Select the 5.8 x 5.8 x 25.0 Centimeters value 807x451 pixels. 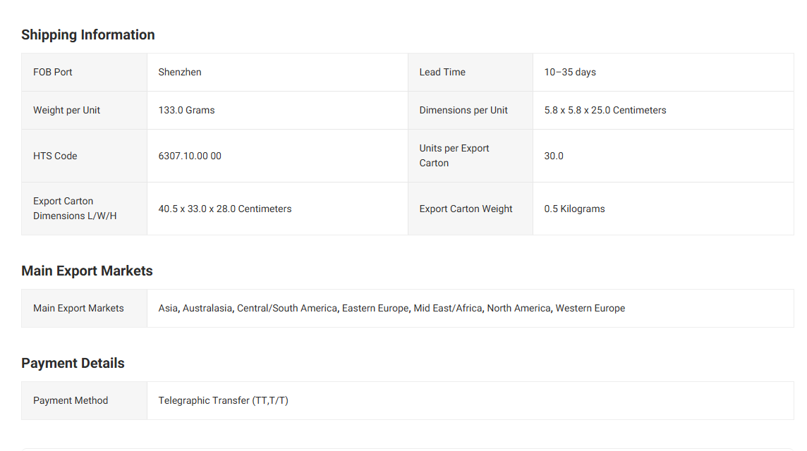605,110
